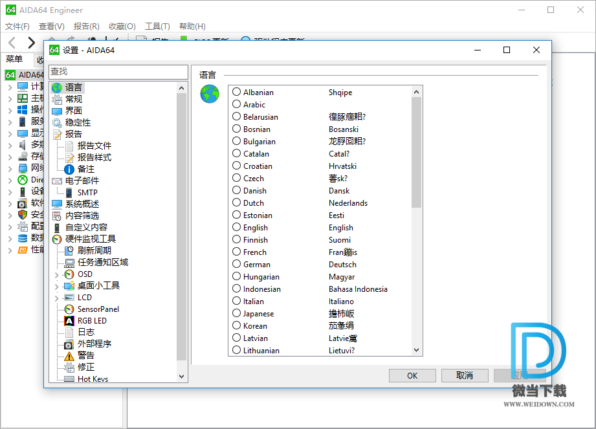Expand the LCD tree node
This screenshot has width=596, height=429.
57,298
